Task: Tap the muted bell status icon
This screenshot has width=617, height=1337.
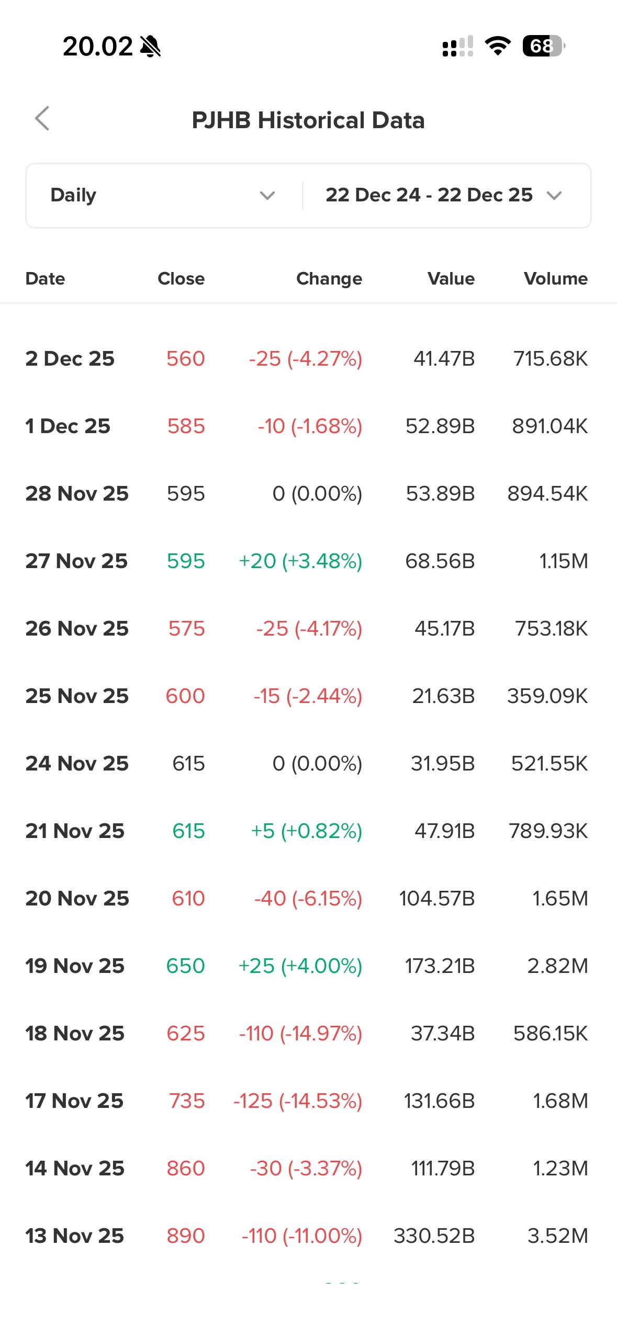Action: (151, 47)
